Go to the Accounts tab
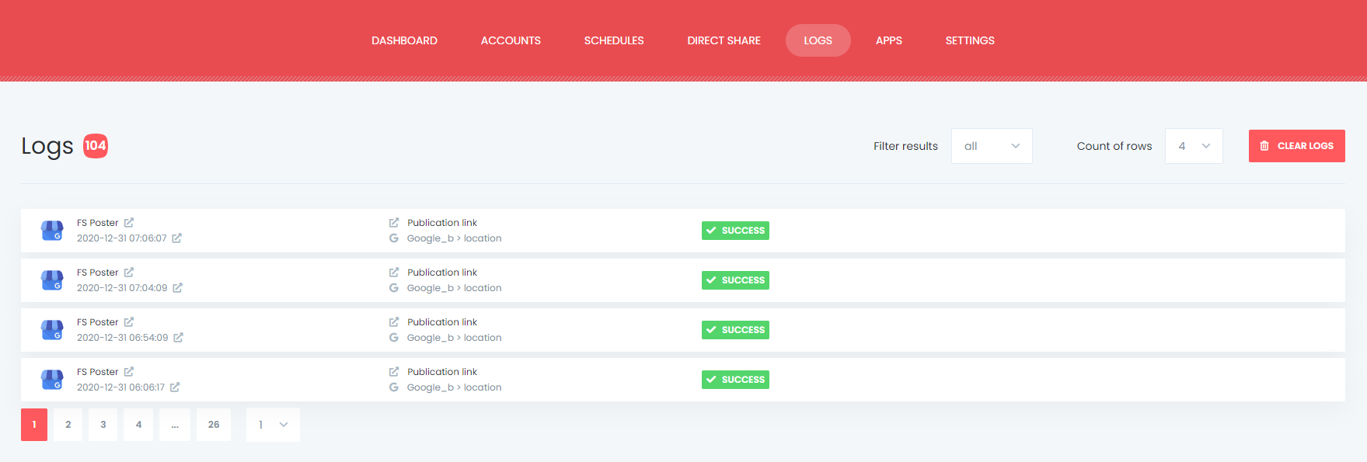Viewport: 1367px width, 462px height. [511, 40]
